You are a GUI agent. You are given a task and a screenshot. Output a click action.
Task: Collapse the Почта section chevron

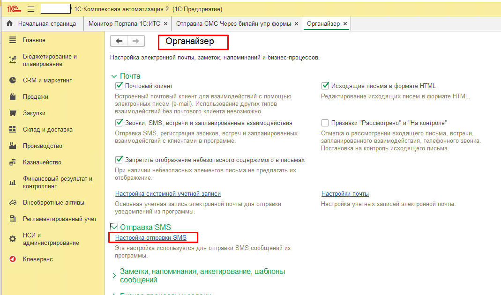(x=114, y=76)
